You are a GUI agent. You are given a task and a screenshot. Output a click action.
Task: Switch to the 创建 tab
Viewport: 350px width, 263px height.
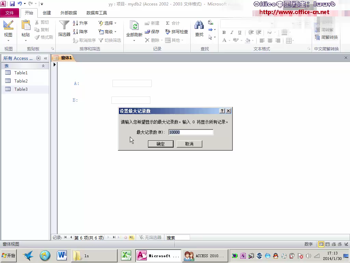tap(47, 13)
